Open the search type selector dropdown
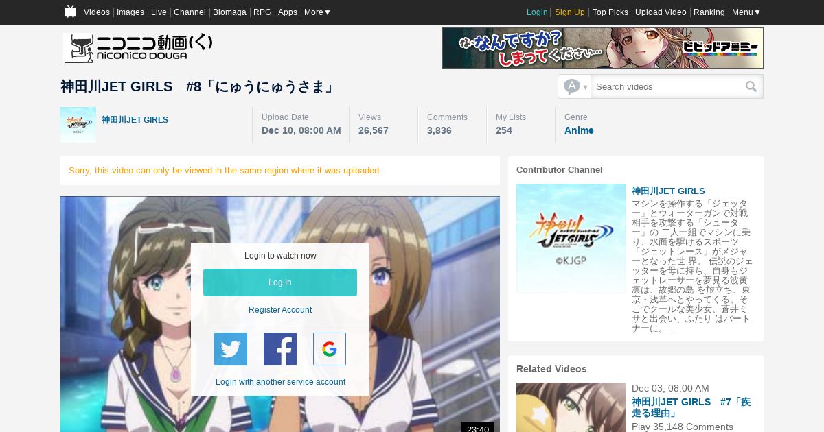This screenshot has width=824, height=432. (575, 86)
